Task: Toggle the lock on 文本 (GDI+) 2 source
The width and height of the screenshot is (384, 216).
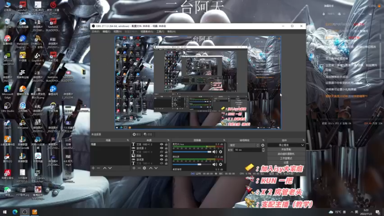Action: pos(166,144)
